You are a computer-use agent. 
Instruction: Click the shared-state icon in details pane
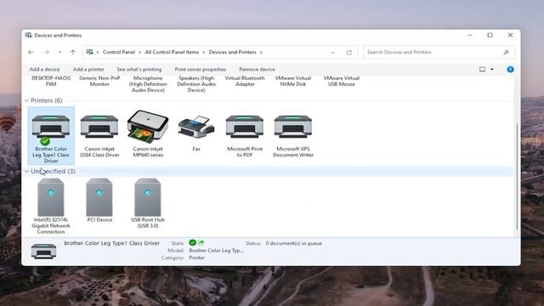(x=201, y=242)
